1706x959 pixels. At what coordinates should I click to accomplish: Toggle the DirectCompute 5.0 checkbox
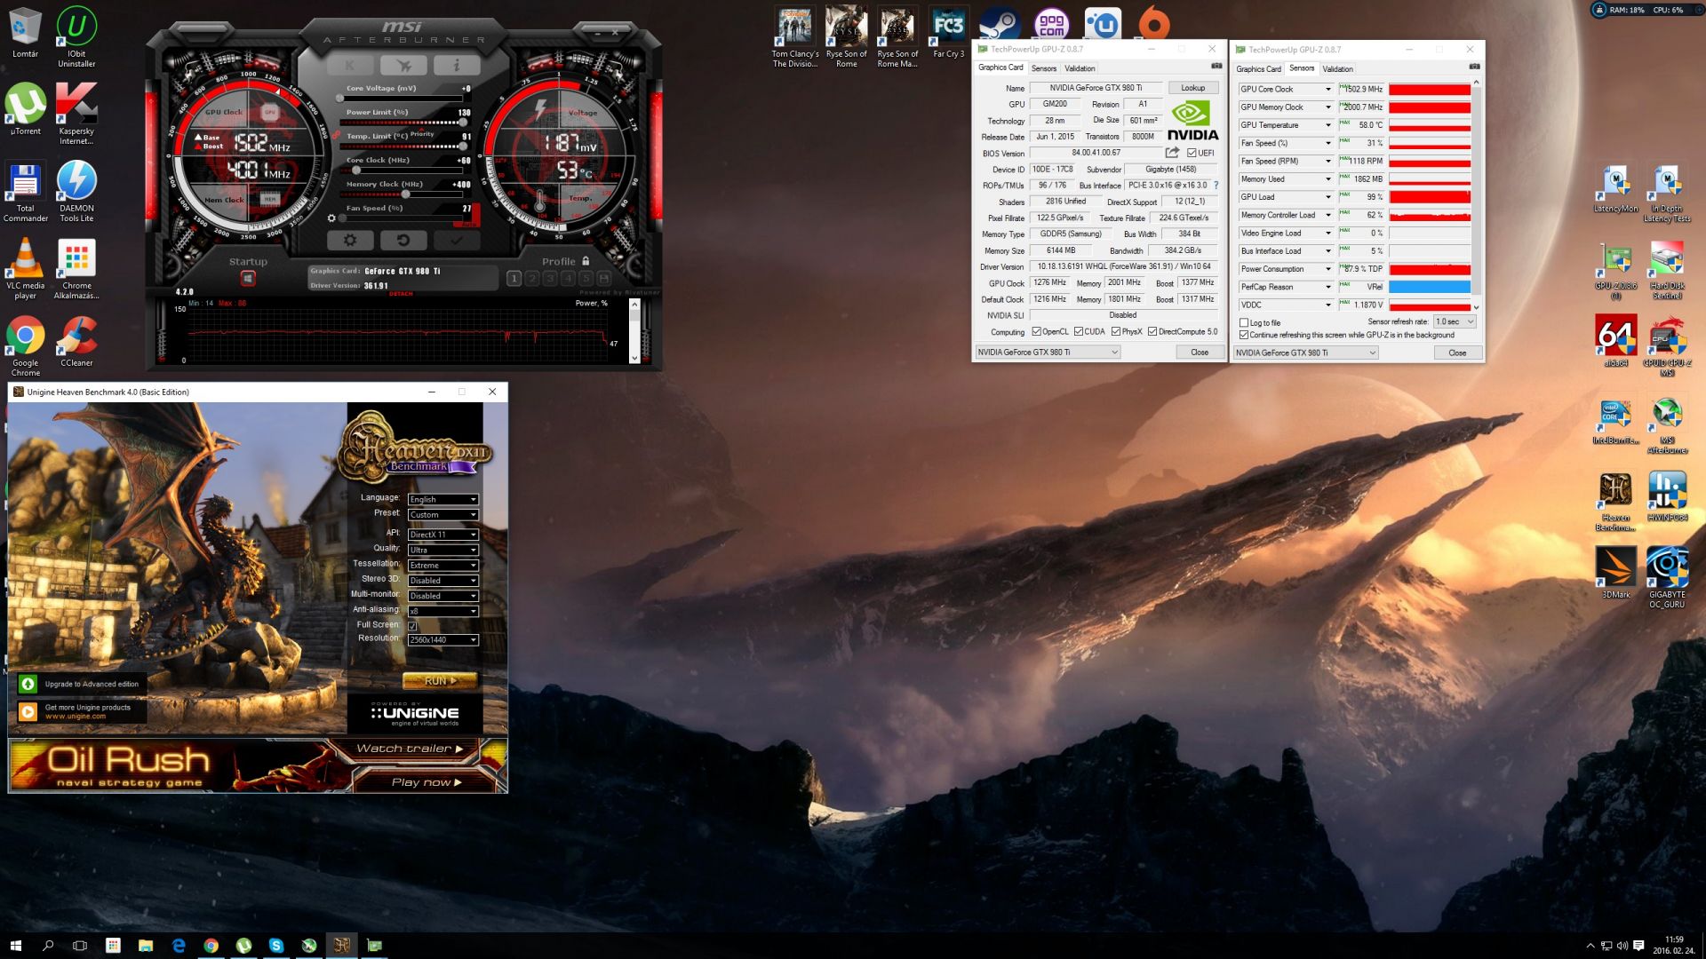(x=1152, y=332)
